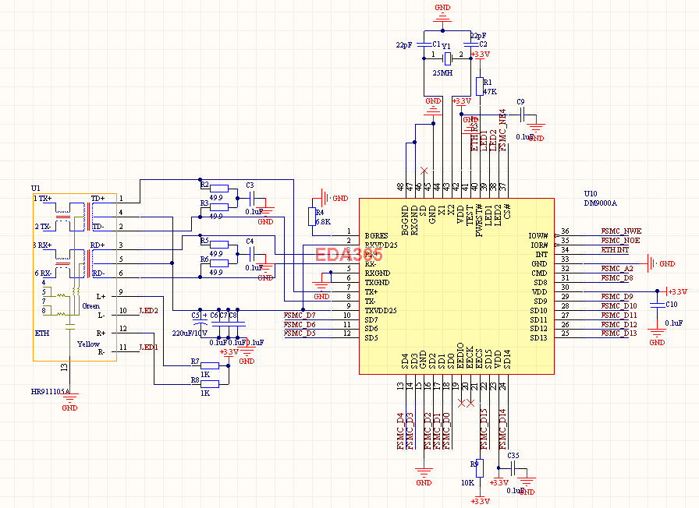Select the Y1 crystal symbol
This screenshot has height=508, width=699.
click(x=447, y=58)
